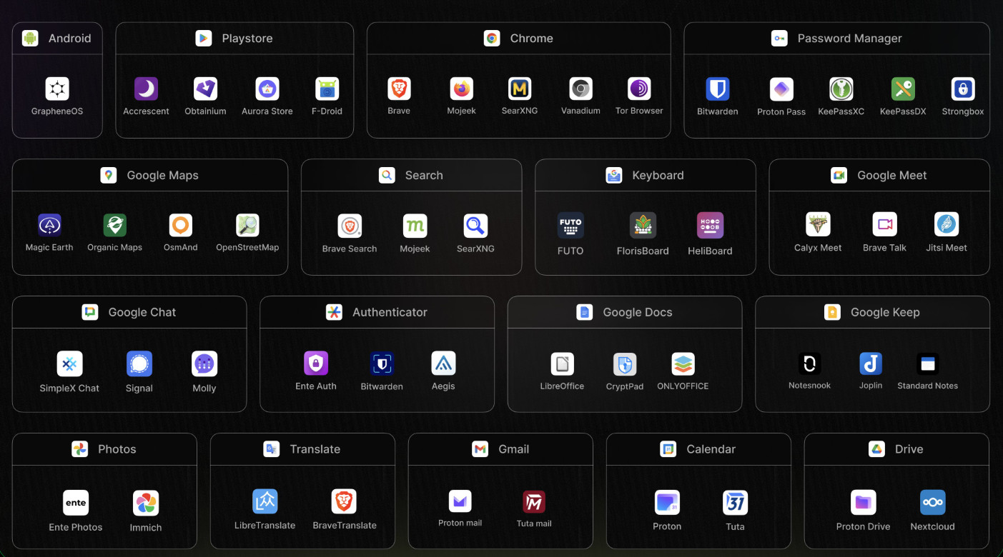Click the Nextcloud icon
1003x557 pixels.
tap(933, 502)
